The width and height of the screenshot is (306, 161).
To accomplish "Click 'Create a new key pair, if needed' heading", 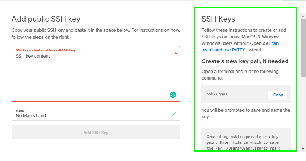I will click(x=245, y=61).
